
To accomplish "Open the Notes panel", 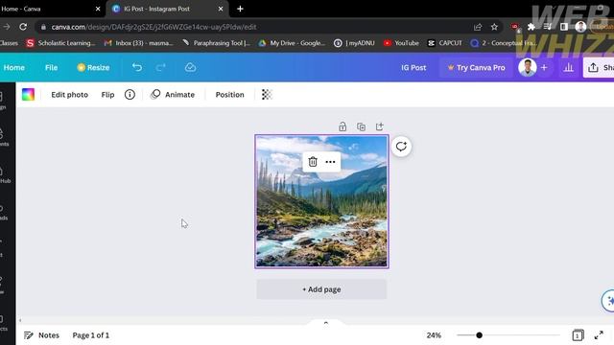I will [x=41, y=335].
